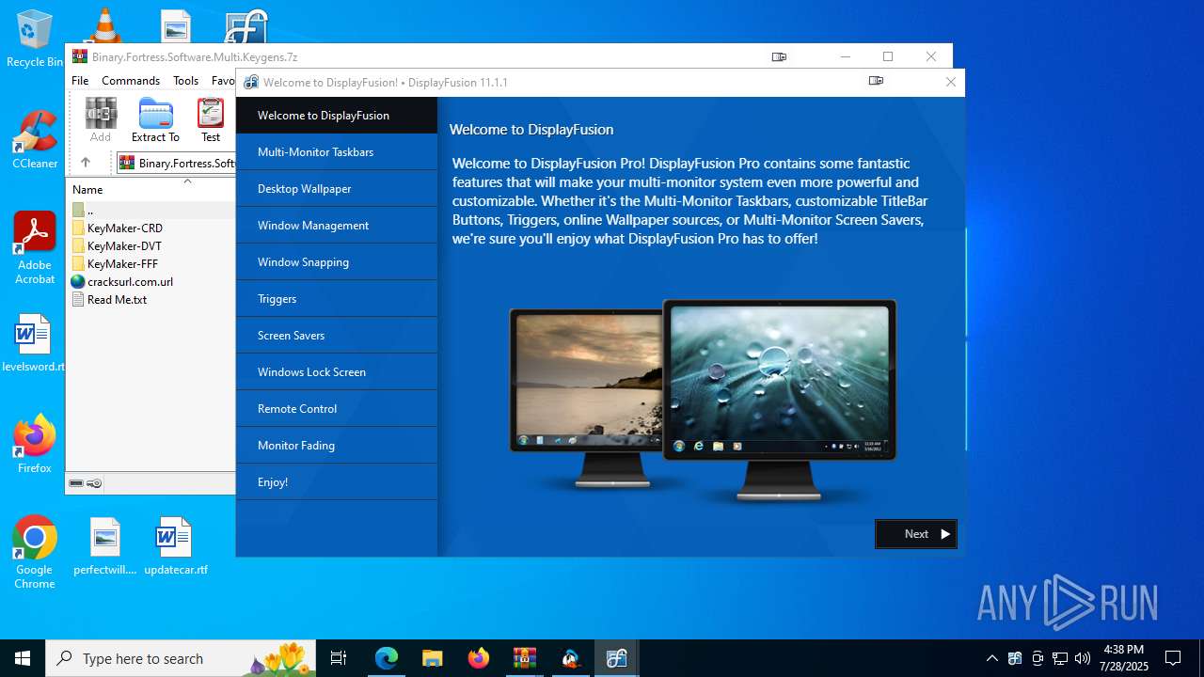Screen dimensions: 1204x677
Task: Select VLC media player desktop icon
Action: (104, 24)
